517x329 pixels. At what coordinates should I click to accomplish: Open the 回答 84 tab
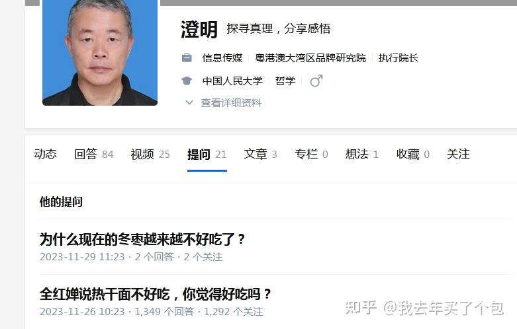(94, 154)
